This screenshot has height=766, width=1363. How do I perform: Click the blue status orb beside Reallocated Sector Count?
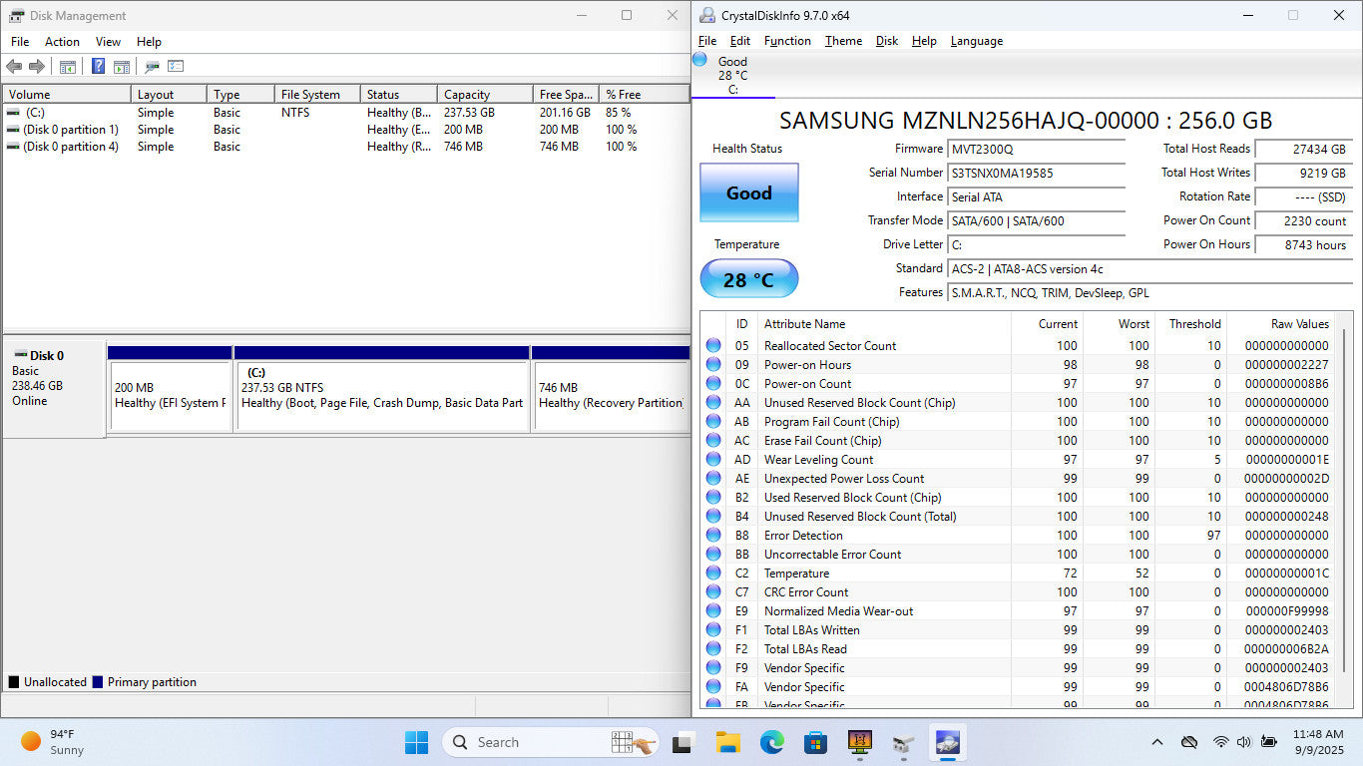coord(713,345)
